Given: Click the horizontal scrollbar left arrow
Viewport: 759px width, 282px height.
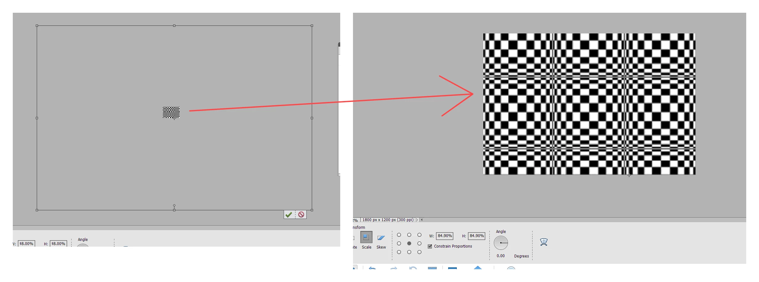Looking at the screenshot, I should (422, 220).
